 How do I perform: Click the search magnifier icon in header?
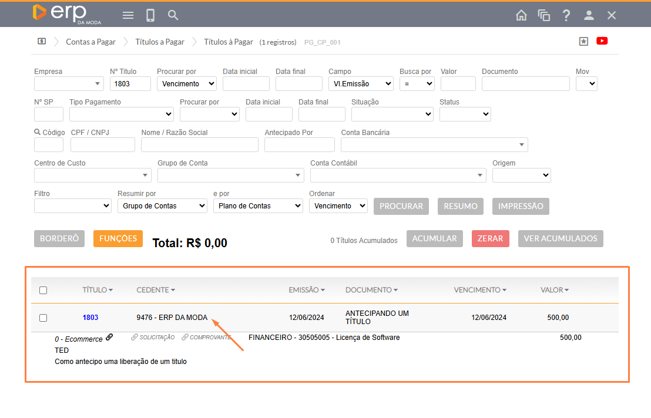[173, 15]
